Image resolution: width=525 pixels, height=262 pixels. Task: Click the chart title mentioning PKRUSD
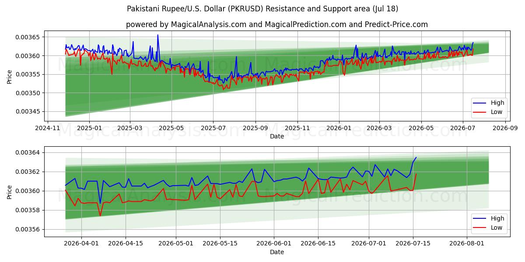(x=262, y=9)
